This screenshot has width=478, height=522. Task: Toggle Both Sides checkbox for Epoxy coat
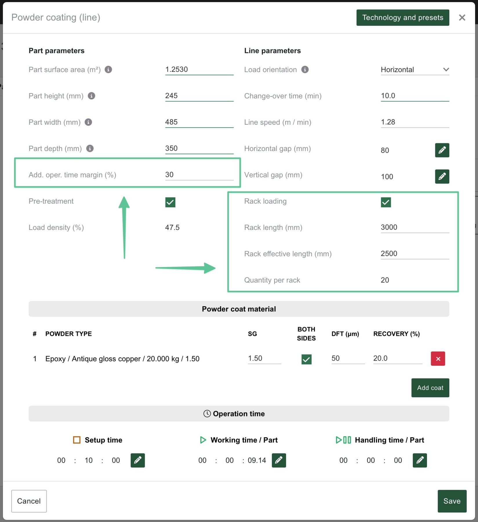tap(306, 359)
